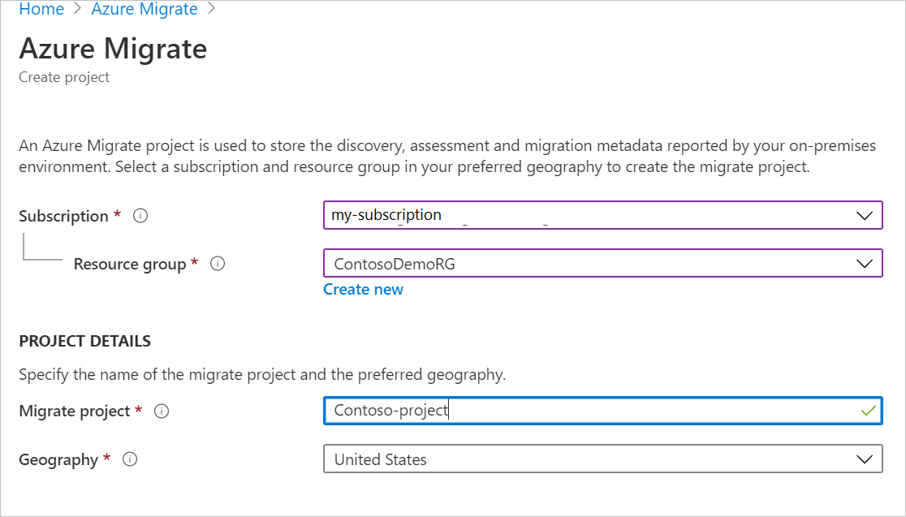Click the Geography info icon
This screenshot has height=517, width=906.
point(129,459)
